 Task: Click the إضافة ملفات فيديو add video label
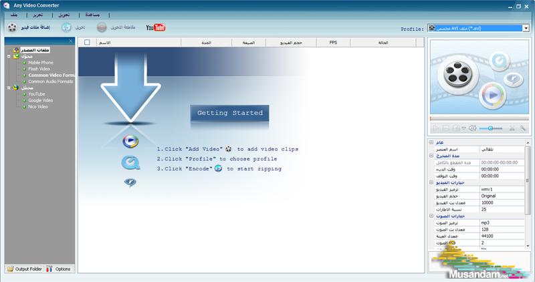pos(35,27)
